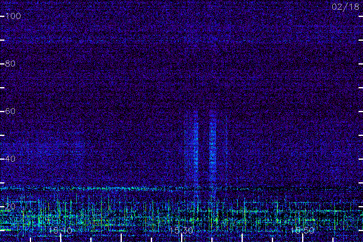Viewport: 363px width, 242px height.
Task: Click the 15:50 time axis label
Action: pyautogui.click(x=302, y=230)
